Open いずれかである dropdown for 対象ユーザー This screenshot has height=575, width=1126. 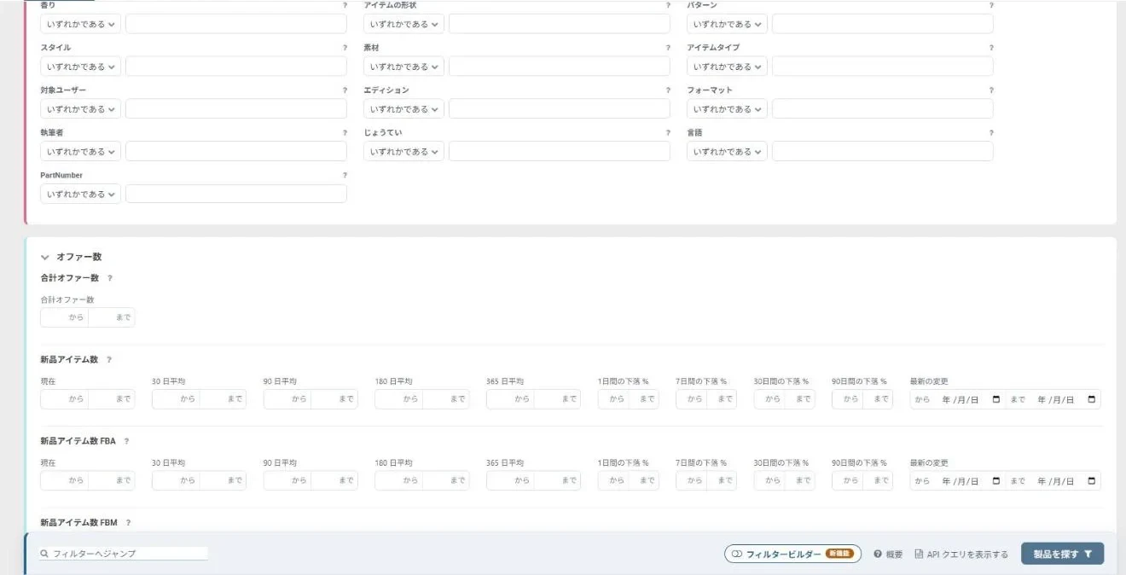tap(80, 109)
